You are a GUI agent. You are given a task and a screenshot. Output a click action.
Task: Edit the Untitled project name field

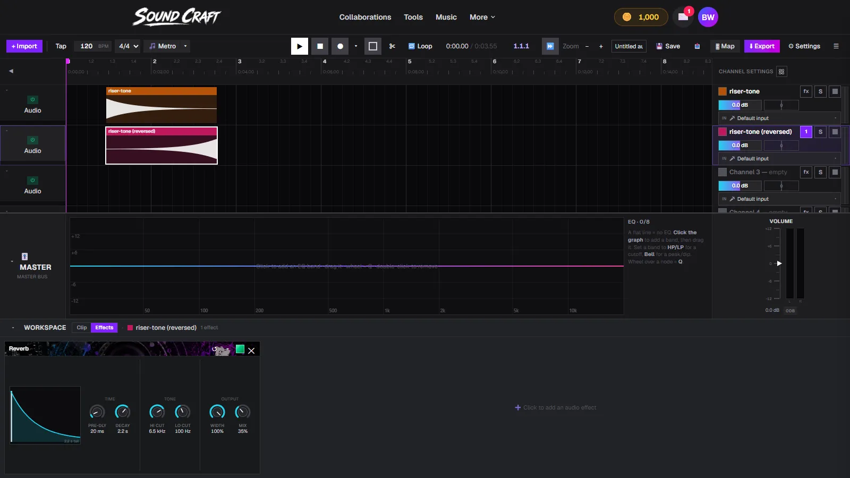pos(629,46)
